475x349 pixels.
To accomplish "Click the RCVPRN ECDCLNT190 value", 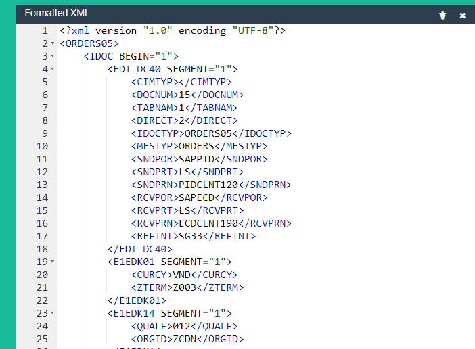I will point(208,224).
